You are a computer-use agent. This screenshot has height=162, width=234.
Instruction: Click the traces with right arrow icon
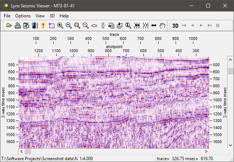pyautogui.click(x=111, y=26)
